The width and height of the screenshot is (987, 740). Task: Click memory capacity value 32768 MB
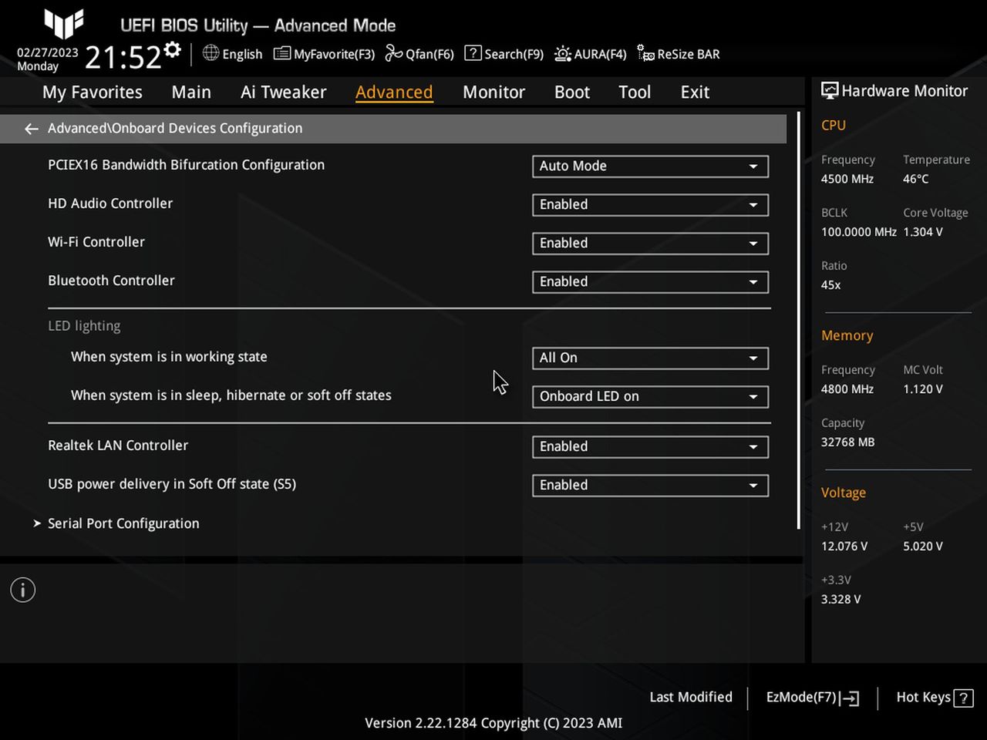tap(847, 442)
